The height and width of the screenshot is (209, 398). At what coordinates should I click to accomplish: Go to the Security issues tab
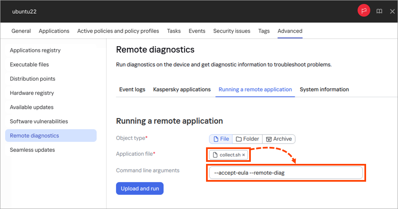click(232, 31)
